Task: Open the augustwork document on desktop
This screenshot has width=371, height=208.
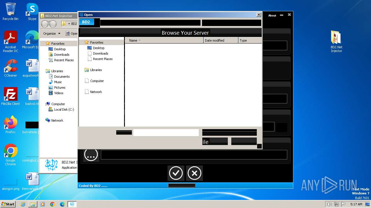Action: tap(31, 68)
